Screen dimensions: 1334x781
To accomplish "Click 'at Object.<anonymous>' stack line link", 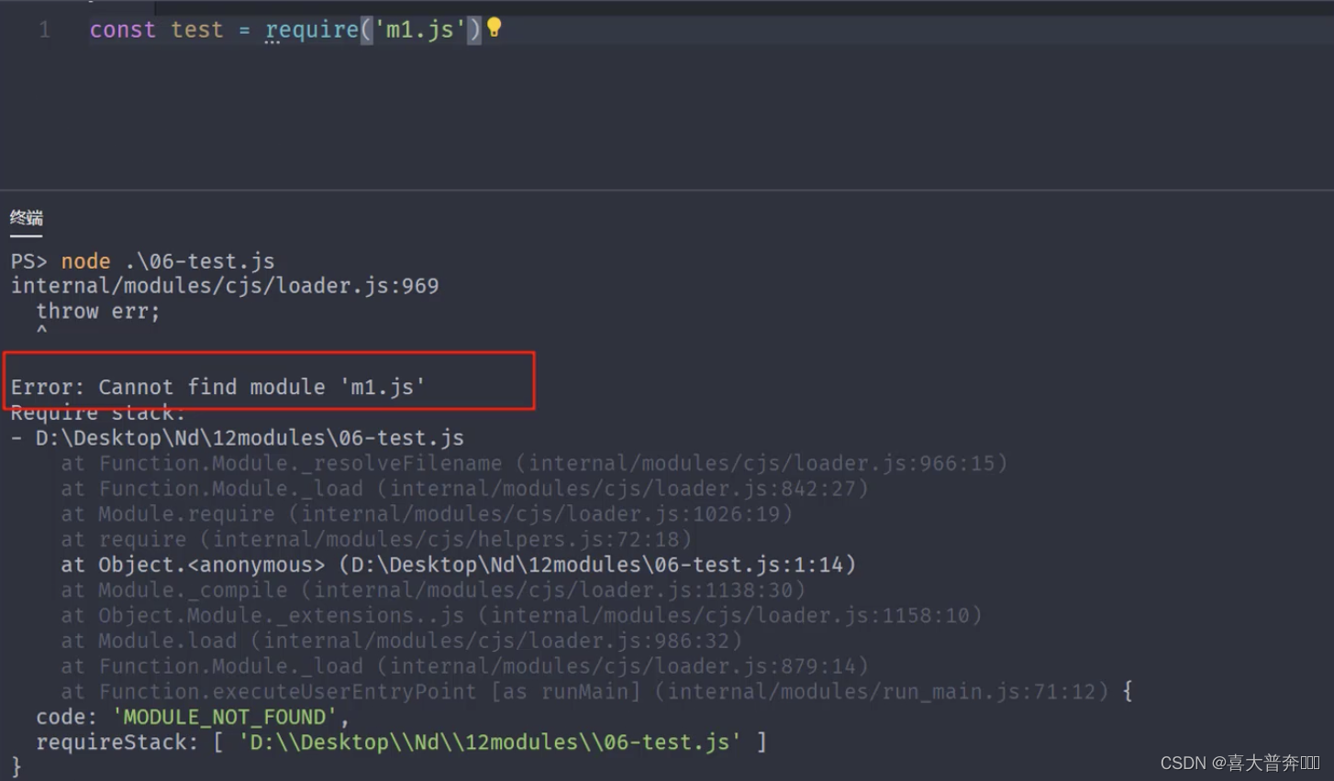I will click(x=458, y=565).
